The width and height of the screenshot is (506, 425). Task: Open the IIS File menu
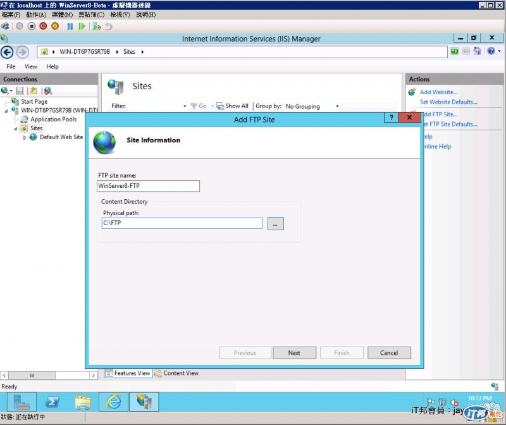[x=11, y=66]
